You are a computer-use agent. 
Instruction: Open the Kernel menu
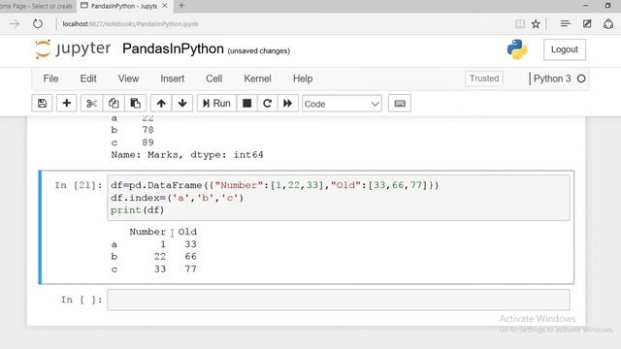pos(257,79)
